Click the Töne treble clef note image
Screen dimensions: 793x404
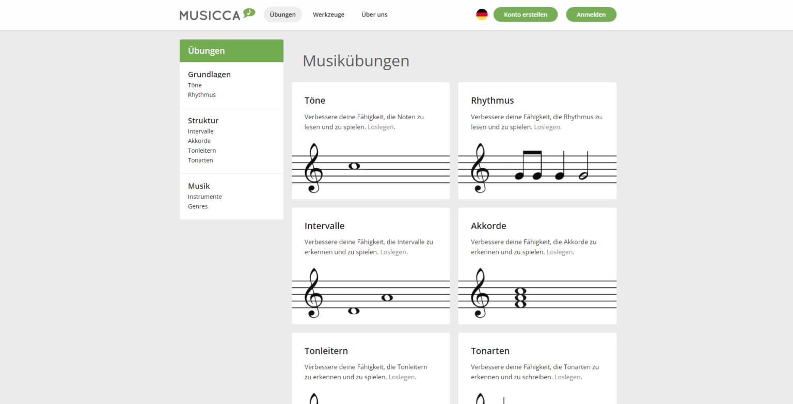[371, 169]
